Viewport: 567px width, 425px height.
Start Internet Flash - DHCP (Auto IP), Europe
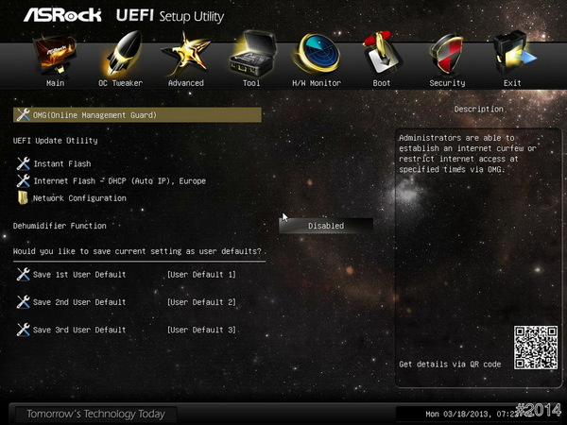click(120, 180)
